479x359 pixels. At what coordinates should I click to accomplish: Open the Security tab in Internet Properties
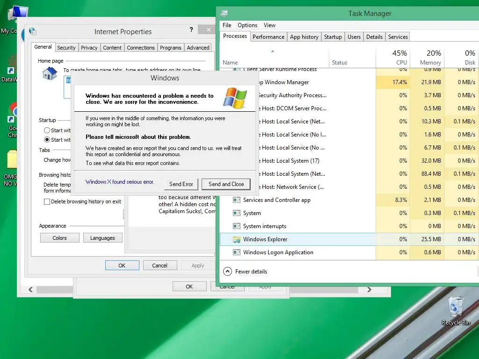tap(66, 48)
